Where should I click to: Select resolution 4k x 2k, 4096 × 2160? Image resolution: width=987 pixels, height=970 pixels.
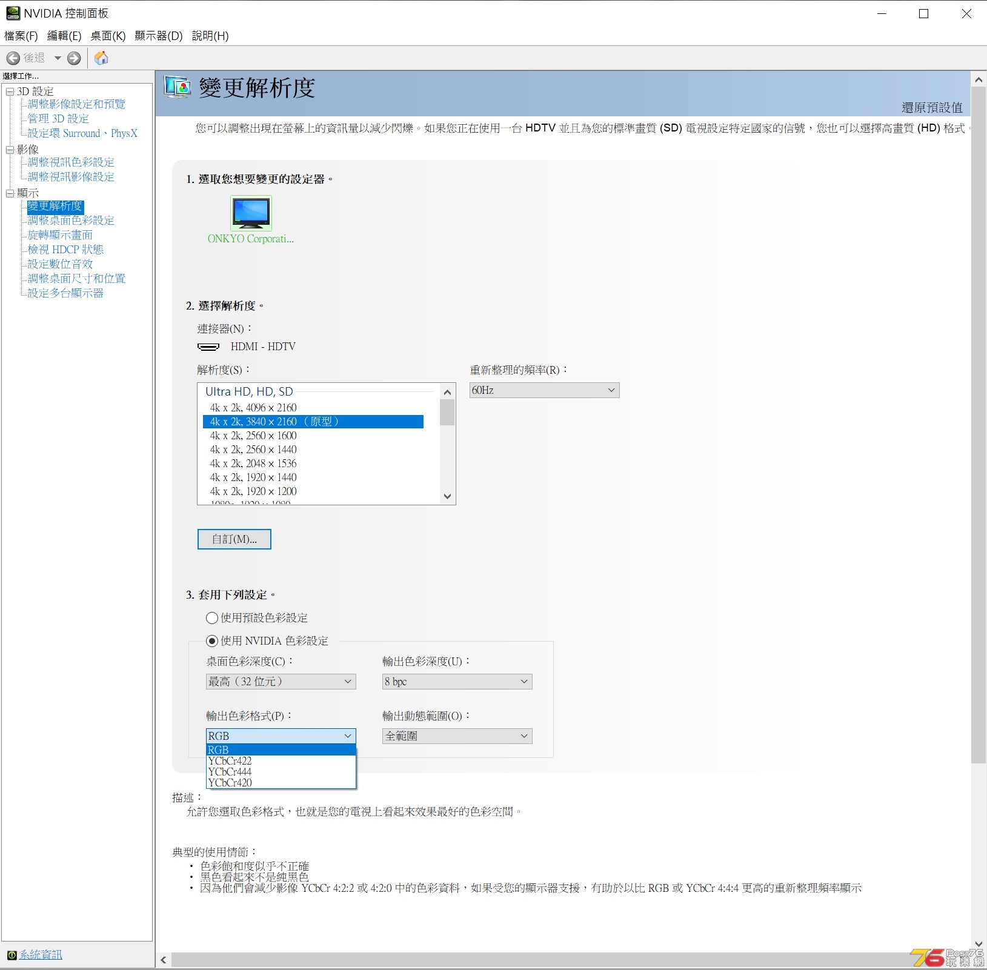tap(313, 408)
